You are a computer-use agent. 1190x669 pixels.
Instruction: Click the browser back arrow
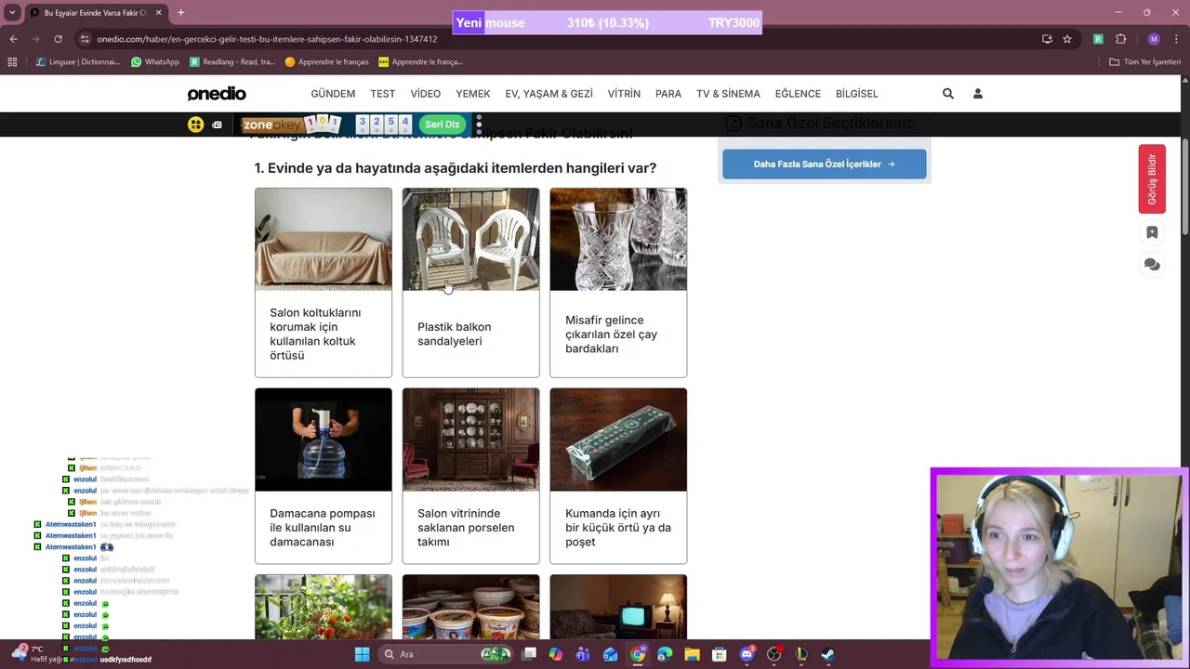(13, 39)
